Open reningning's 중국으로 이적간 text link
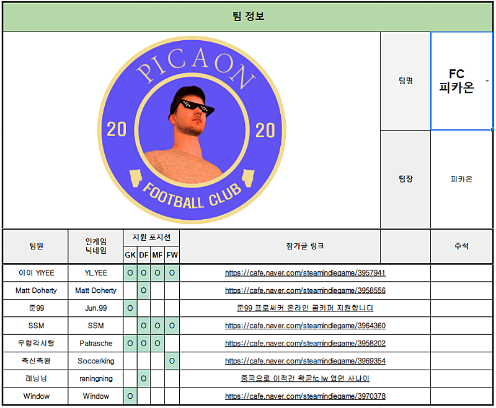The height and width of the screenshot is (408, 496). click(x=305, y=378)
